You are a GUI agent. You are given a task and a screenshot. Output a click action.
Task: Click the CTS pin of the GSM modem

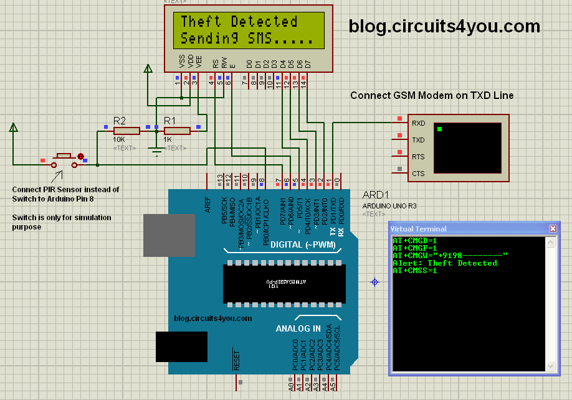coord(399,169)
